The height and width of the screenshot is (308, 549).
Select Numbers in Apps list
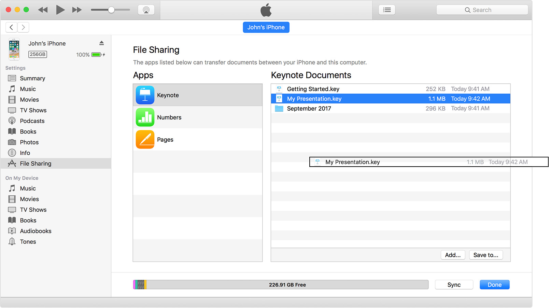198,117
